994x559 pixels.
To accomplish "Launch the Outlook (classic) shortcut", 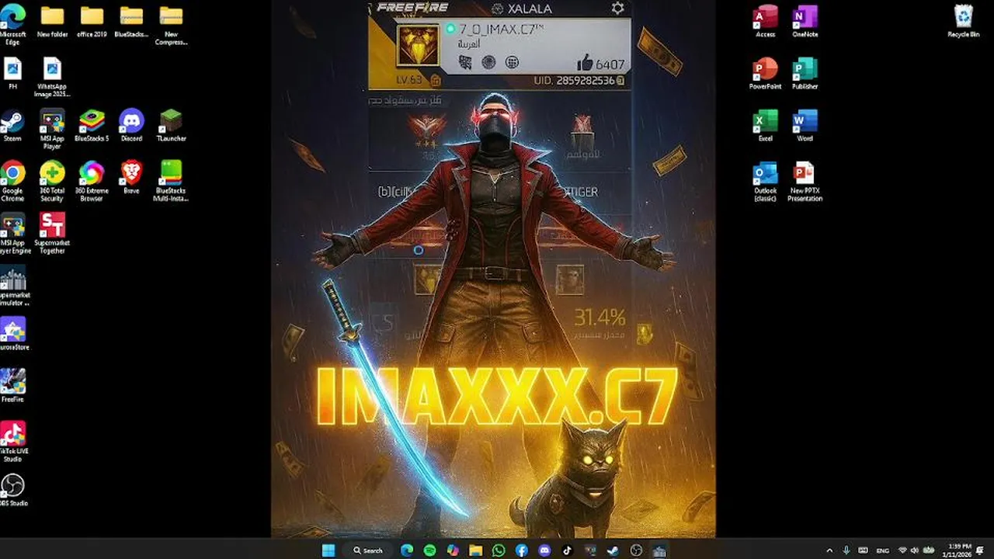I will click(765, 181).
